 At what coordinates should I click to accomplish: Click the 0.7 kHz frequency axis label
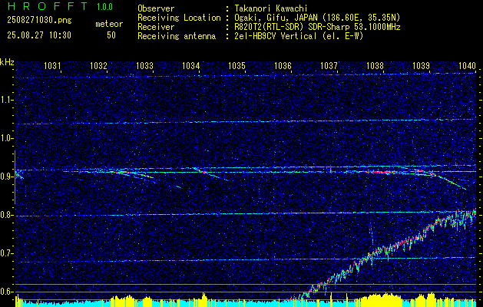[6, 253]
